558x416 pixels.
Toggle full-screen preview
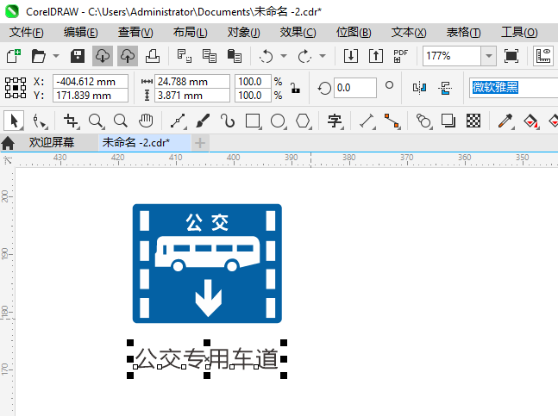tap(511, 56)
